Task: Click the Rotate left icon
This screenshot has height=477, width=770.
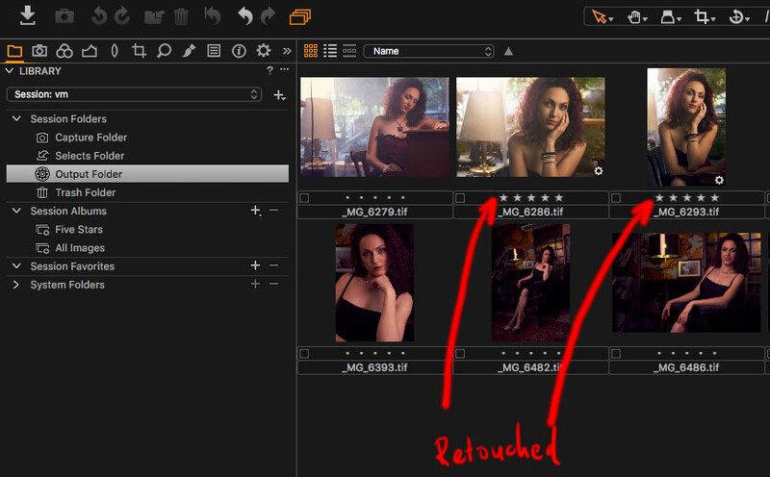Action: pos(99,16)
